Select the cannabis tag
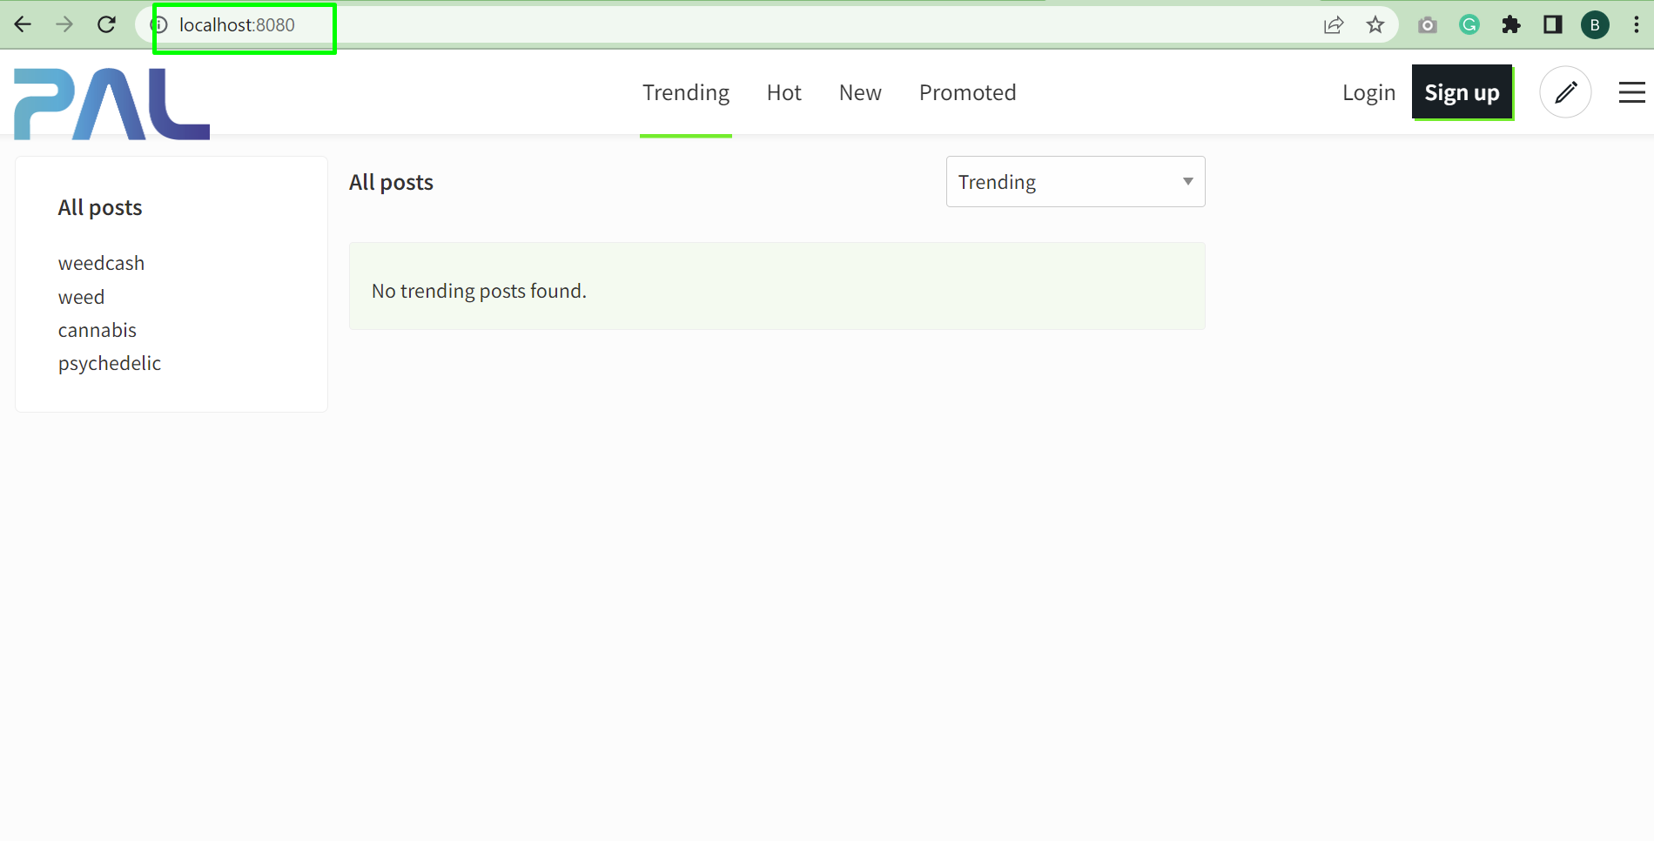1654x841 pixels. tap(97, 330)
